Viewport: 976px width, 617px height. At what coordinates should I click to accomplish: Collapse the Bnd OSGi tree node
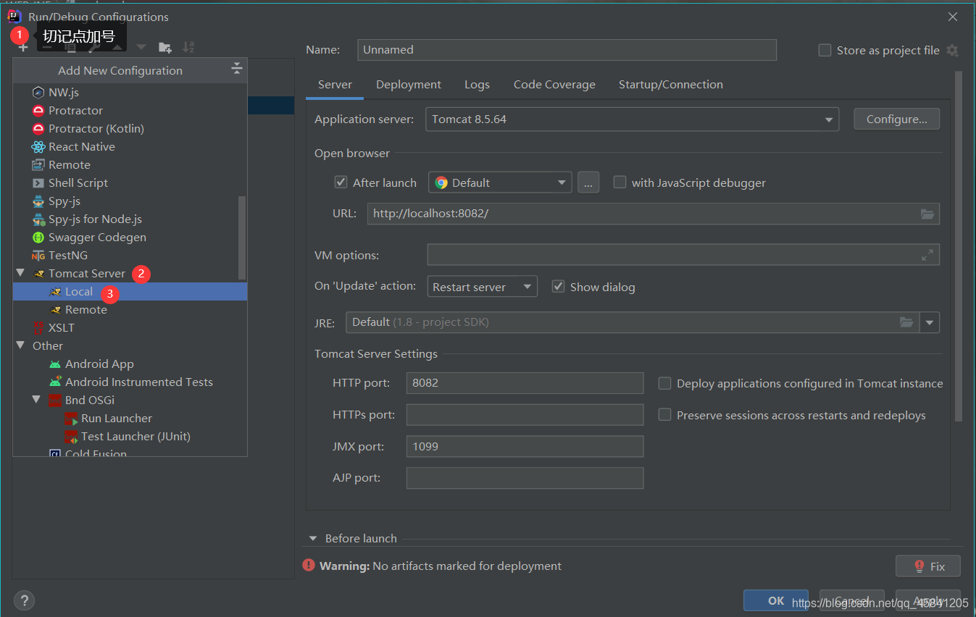point(37,400)
